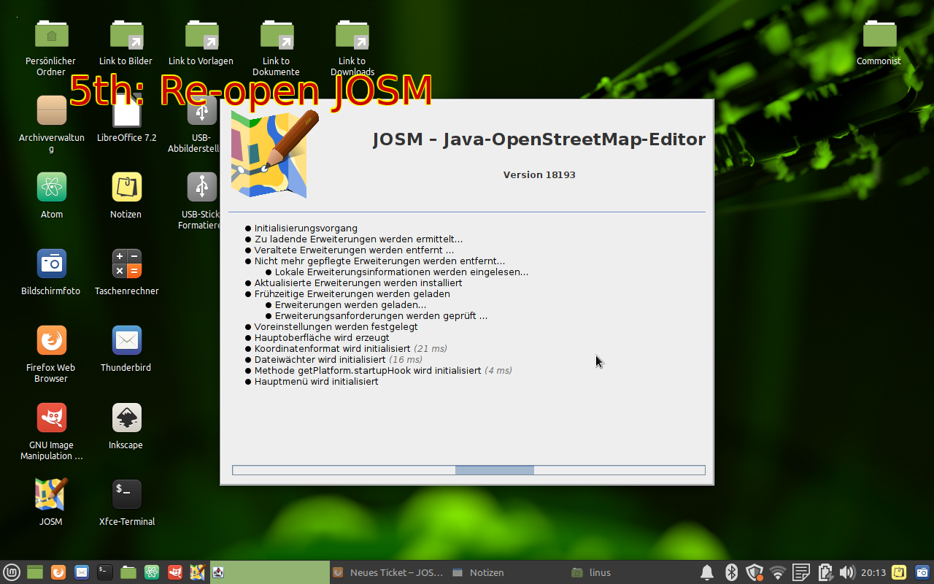The width and height of the screenshot is (934, 584).
Task: Click 'Hauptoberfläche wird erzeugt' line
Action: click(x=322, y=338)
